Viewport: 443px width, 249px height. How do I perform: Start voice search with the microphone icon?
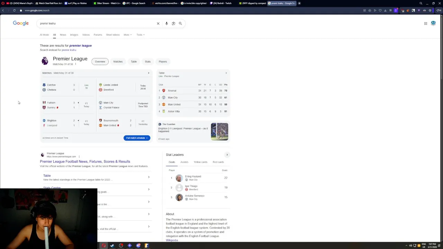[x=166, y=24]
